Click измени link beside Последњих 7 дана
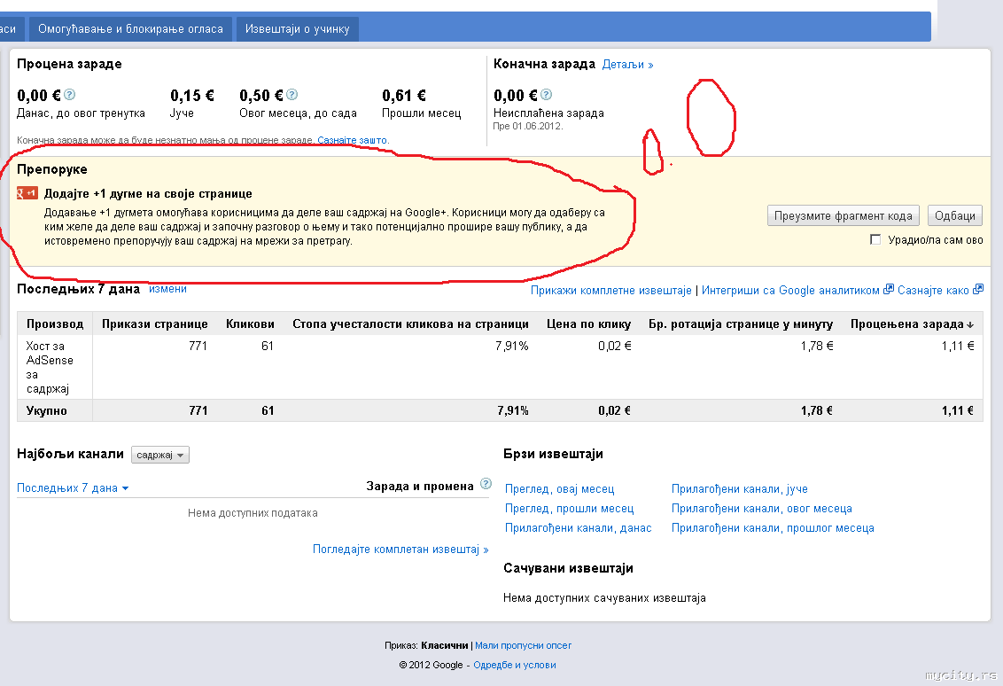Image resolution: width=1003 pixels, height=686 pixels. tap(167, 289)
